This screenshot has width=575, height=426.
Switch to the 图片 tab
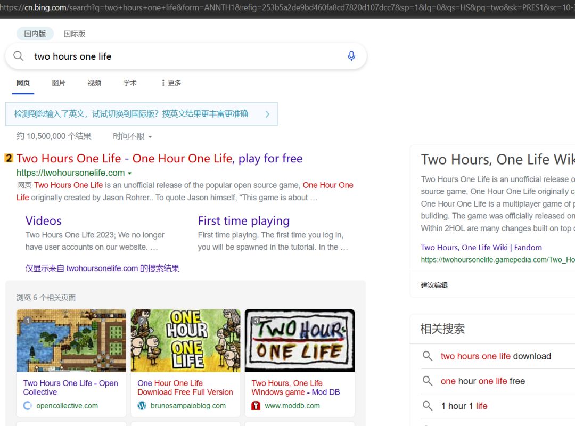pyautogui.click(x=59, y=83)
